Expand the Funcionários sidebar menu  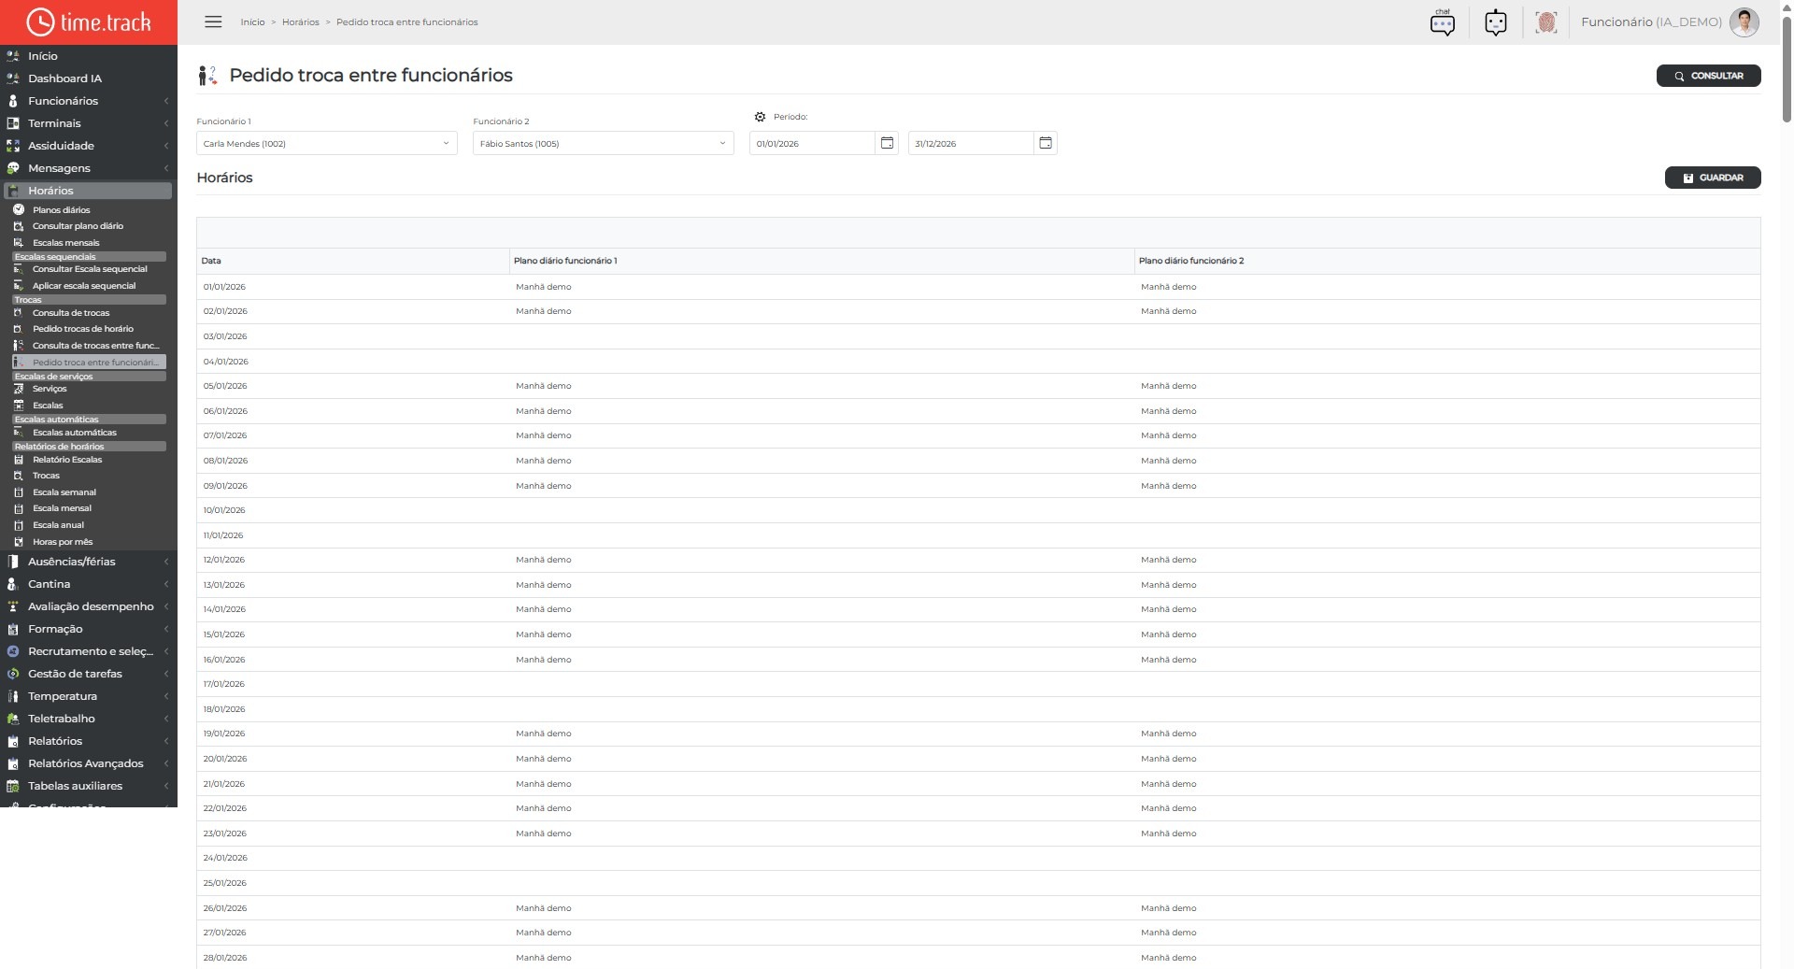tap(88, 101)
